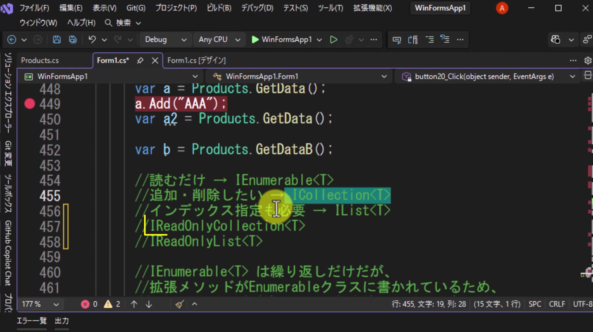Toggle the breakpoint on line 449
Viewport: 593px width, 332px height.
click(30, 104)
